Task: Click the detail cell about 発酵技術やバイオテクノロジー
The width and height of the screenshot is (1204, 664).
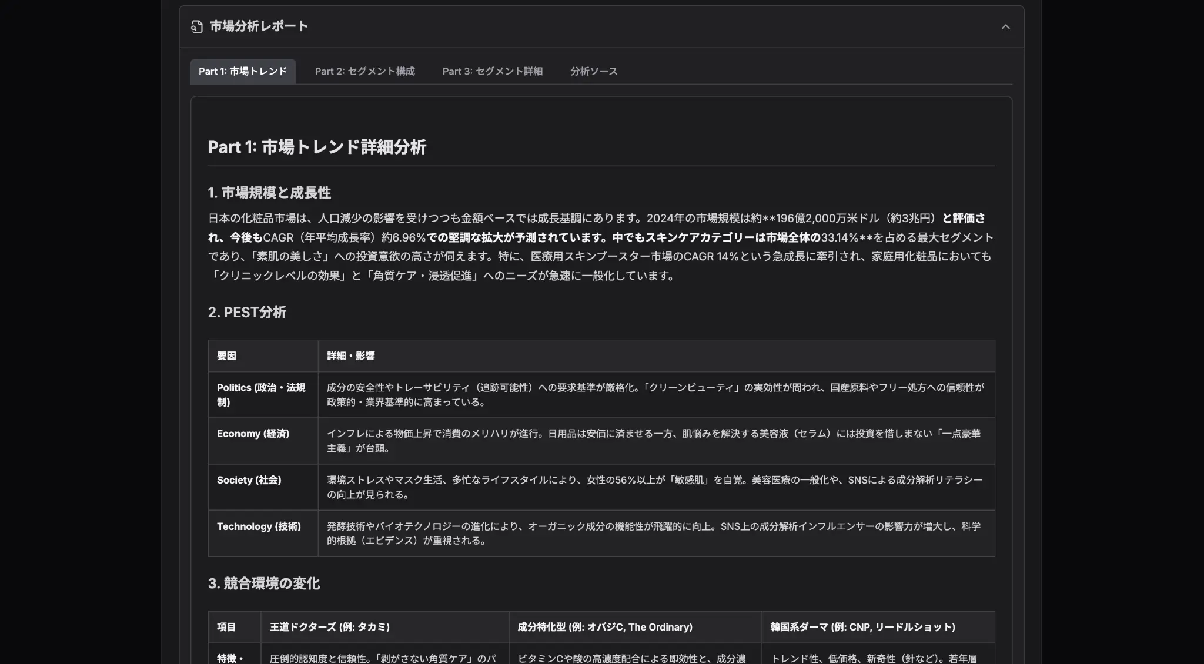Action: [656, 534]
